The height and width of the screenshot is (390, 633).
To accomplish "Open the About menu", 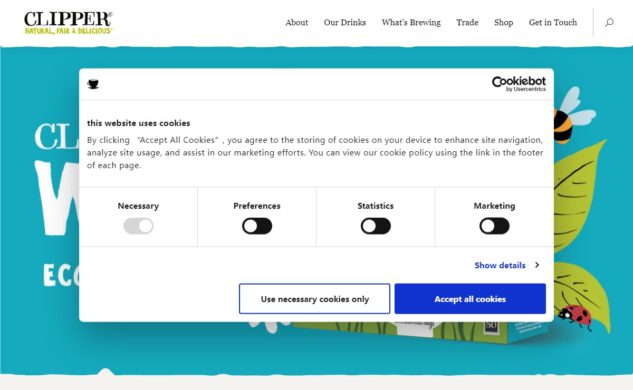I will [x=297, y=23].
